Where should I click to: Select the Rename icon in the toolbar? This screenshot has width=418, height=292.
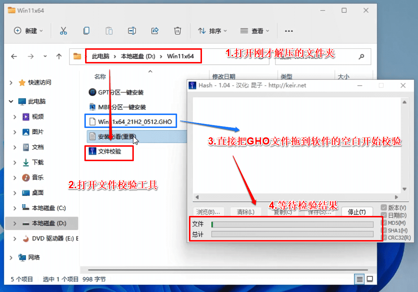[x=132, y=31]
